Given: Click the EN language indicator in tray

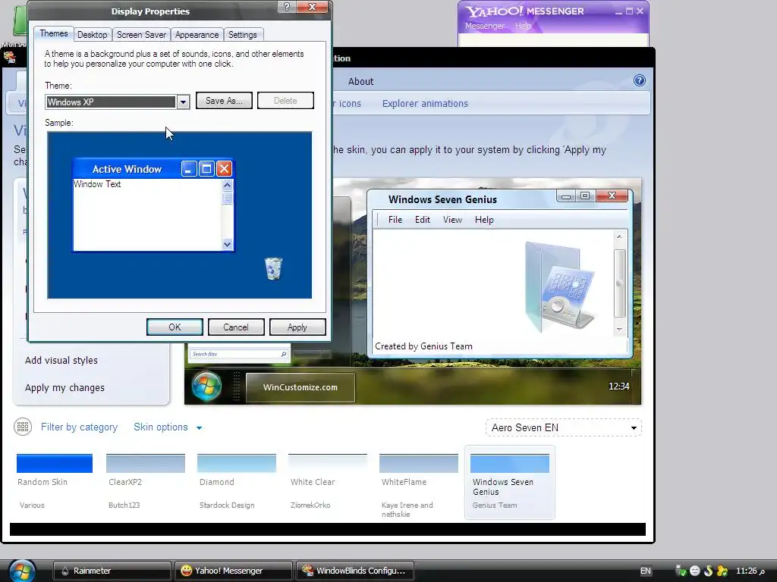Looking at the screenshot, I should tap(645, 571).
